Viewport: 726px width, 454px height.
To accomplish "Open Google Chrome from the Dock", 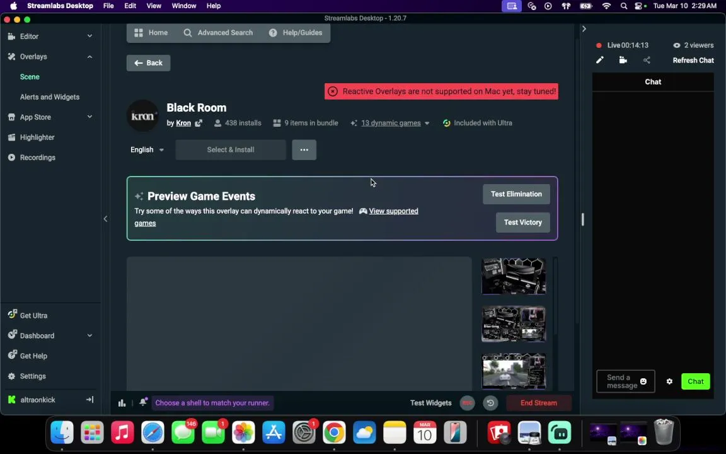I will (x=334, y=432).
